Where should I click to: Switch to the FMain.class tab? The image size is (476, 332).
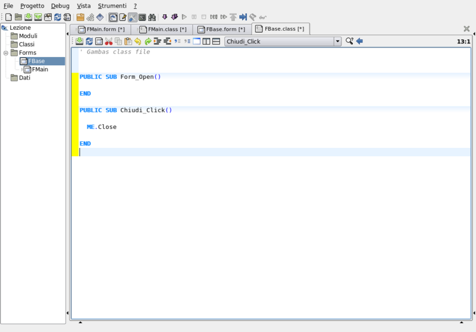click(162, 29)
